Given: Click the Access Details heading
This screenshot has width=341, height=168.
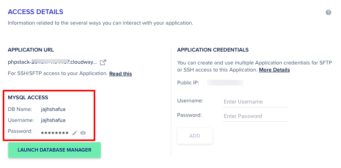Looking at the screenshot, I should point(36,13).
